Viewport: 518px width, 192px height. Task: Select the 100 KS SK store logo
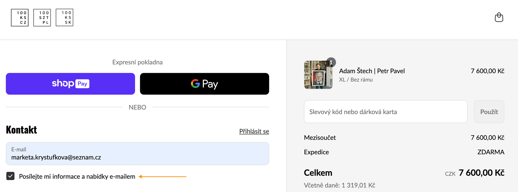click(x=64, y=18)
